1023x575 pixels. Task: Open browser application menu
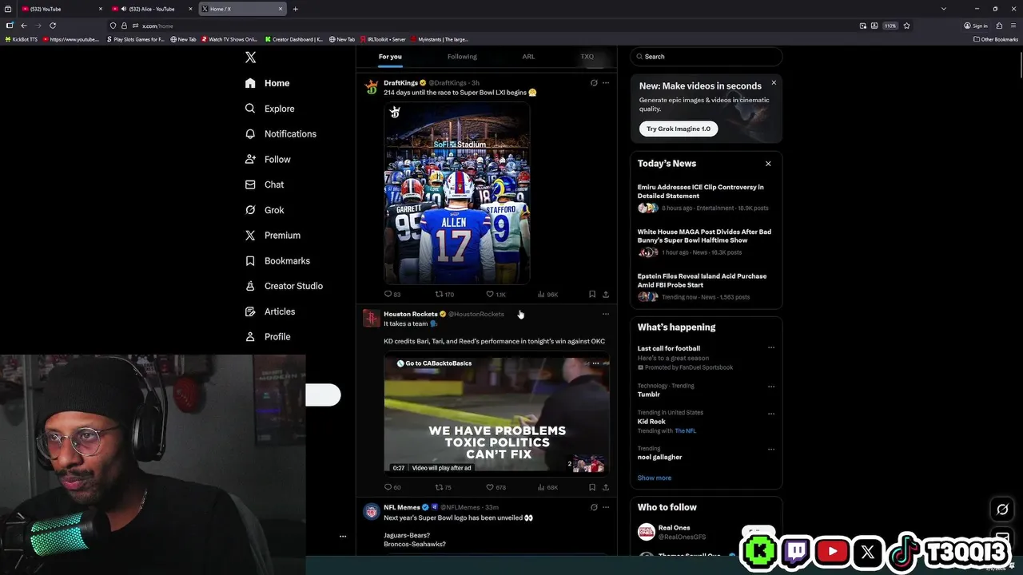click(1013, 26)
